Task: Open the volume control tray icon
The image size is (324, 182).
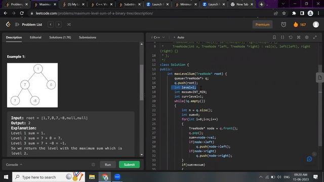Action: click(279, 177)
